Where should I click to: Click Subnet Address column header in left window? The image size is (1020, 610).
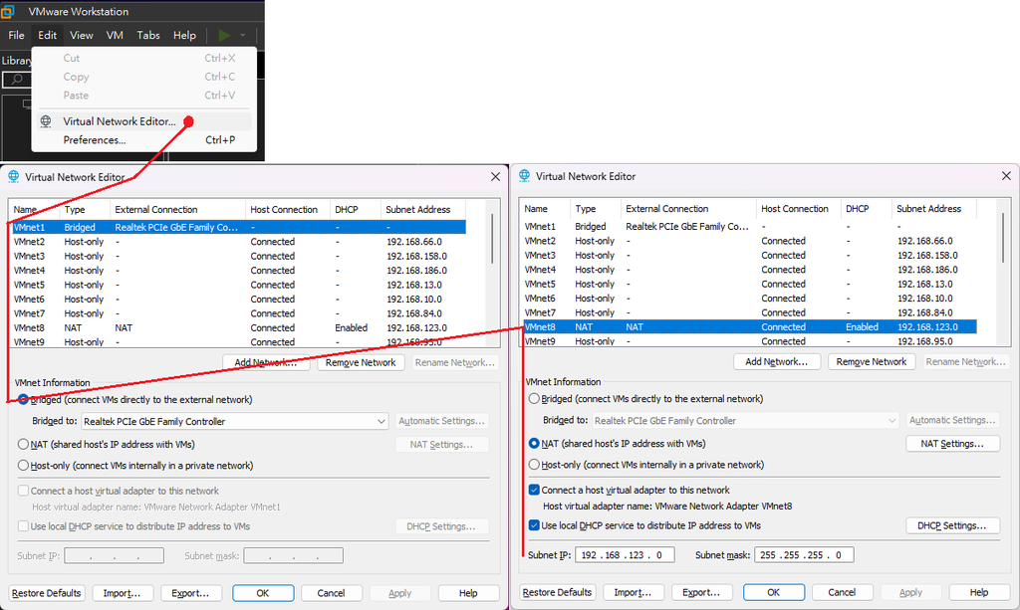(x=423, y=210)
